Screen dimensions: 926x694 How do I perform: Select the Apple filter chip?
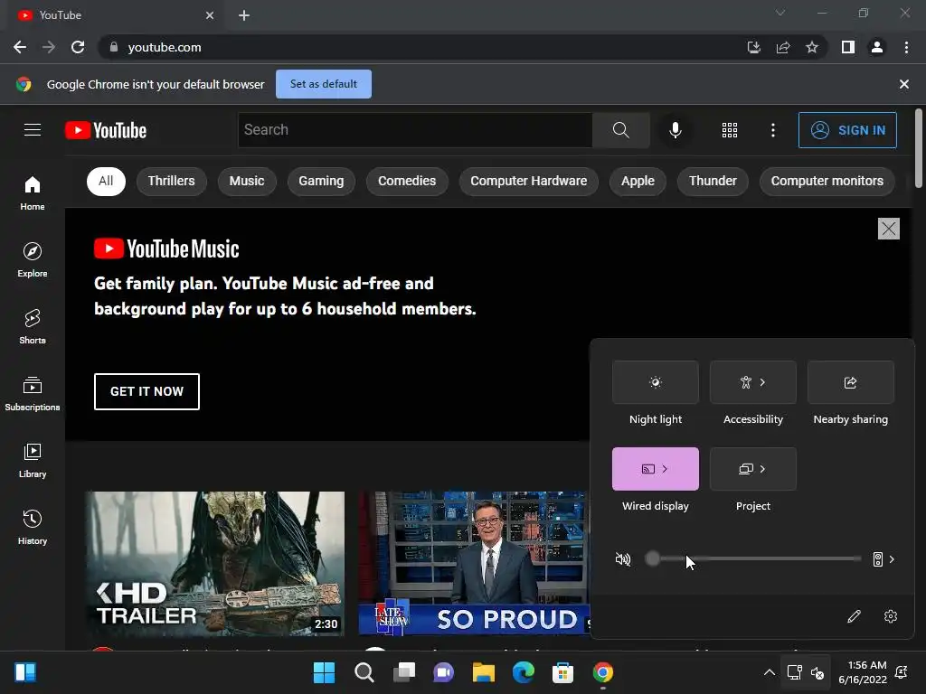pyautogui.click(x=638, y=181)
